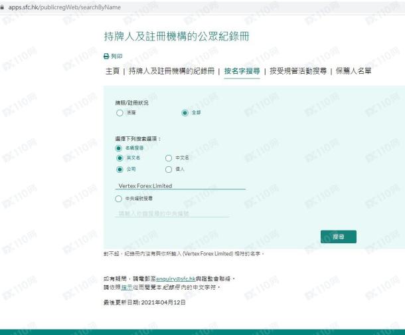Image resolution: width=405 pixels, height=335 pixels.
Task: Open the 主頁 tab
Action: point(113,71)
